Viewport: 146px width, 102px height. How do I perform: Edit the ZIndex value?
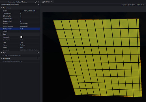[x=21, y=31]
